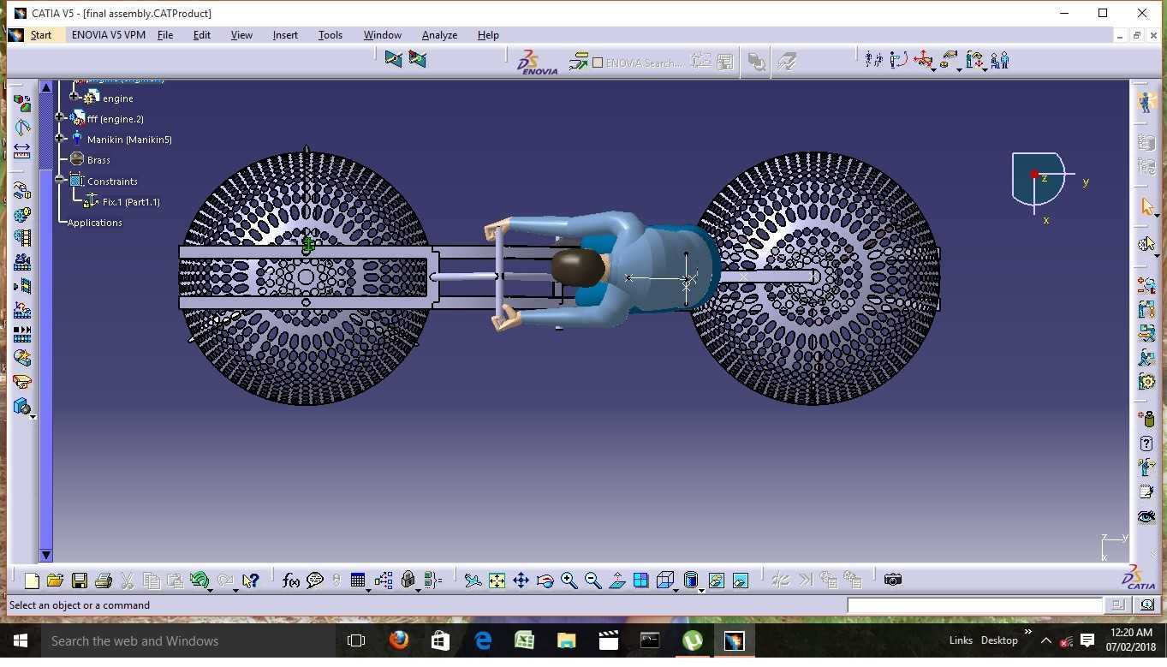The width and height of the screenshot is (1167, 667).
Task: Toggle the ENOVIA Search checkbox
Action: (598, 63)
